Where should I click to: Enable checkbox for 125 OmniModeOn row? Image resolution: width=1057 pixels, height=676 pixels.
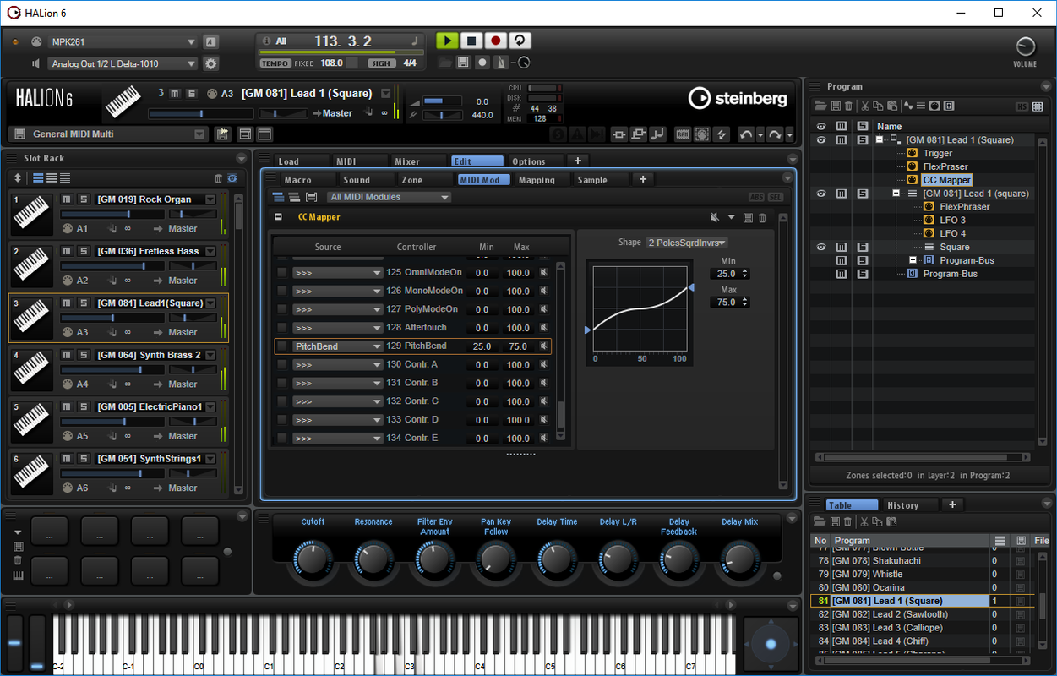(281, 273)
